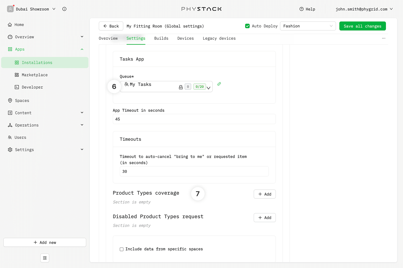403x268 pixels.
Task: Expand the Settings sidebar section
Action: click(x=82, y=149)
